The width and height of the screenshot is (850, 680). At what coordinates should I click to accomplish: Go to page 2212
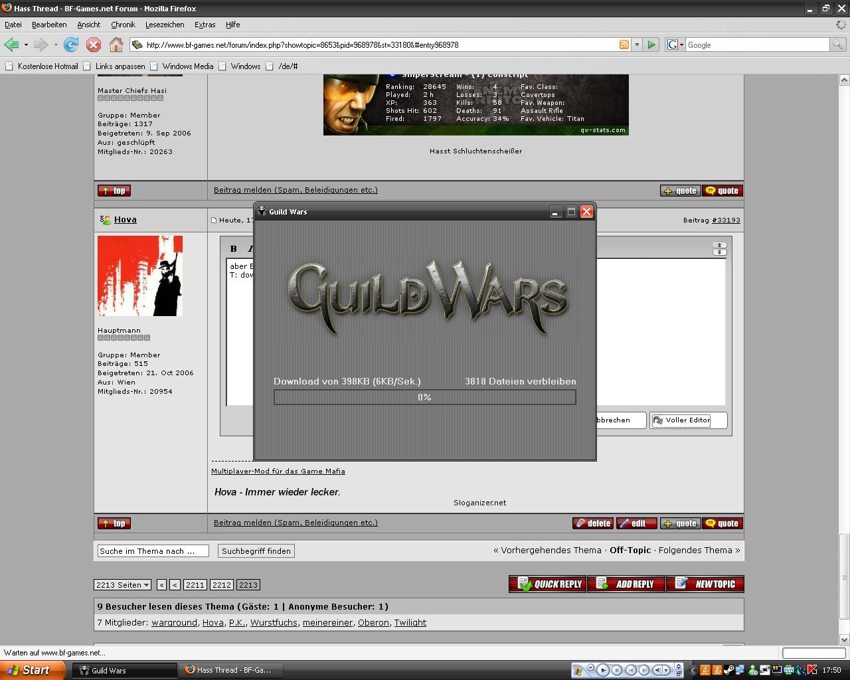[x=222, y=585]
